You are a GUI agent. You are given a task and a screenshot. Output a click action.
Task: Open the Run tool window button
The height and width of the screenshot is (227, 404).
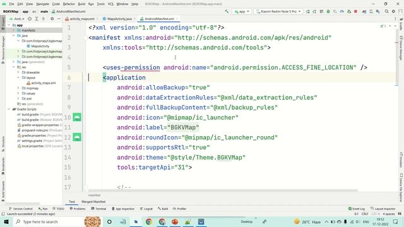[x=43, y=209]
